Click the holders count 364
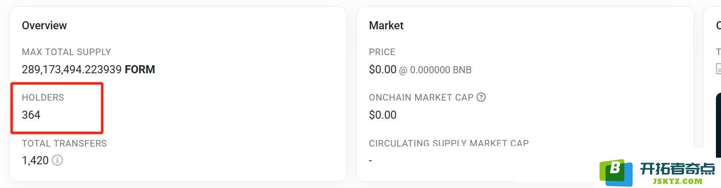The image size is (721, 188). tap(31, 115)
